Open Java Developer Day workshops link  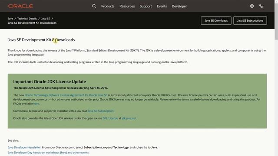48,153
